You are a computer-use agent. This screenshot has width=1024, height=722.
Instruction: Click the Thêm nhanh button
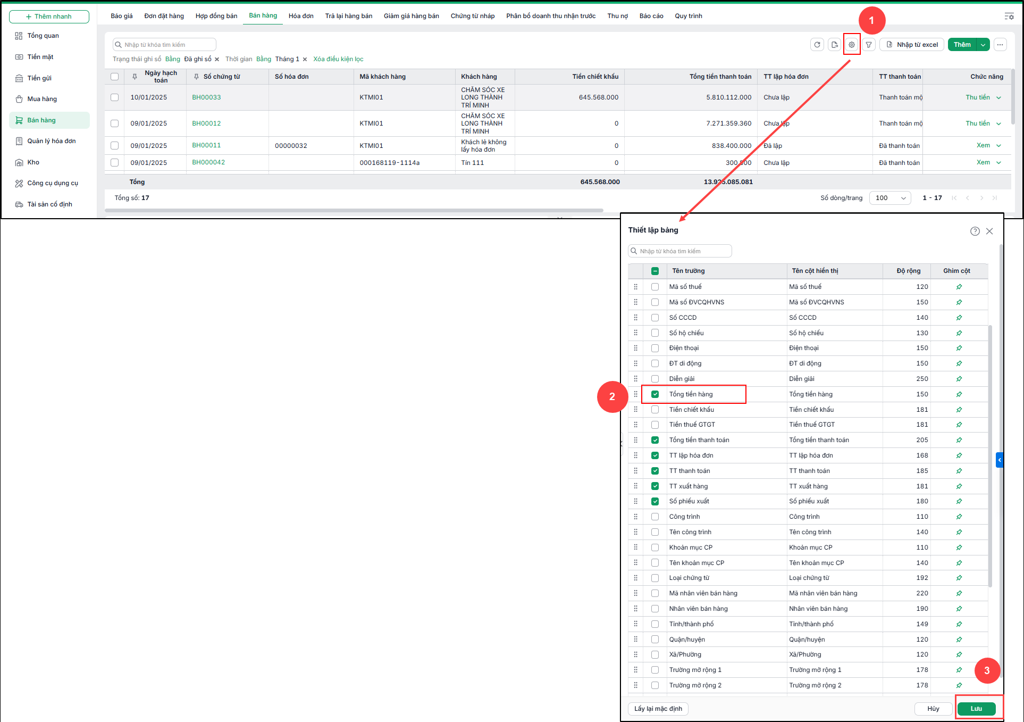pos(49,16)
